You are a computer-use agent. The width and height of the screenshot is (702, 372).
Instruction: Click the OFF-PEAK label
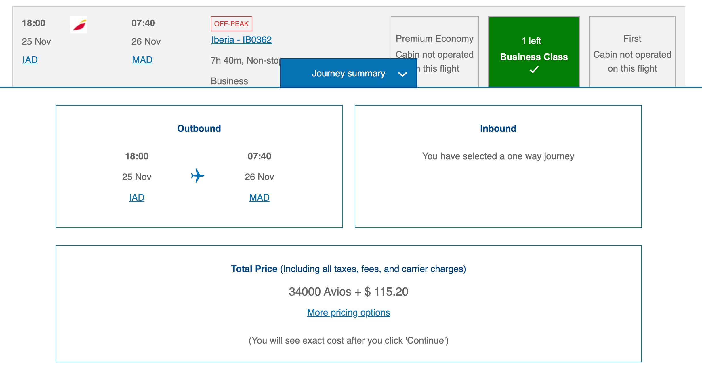point(231,24)
